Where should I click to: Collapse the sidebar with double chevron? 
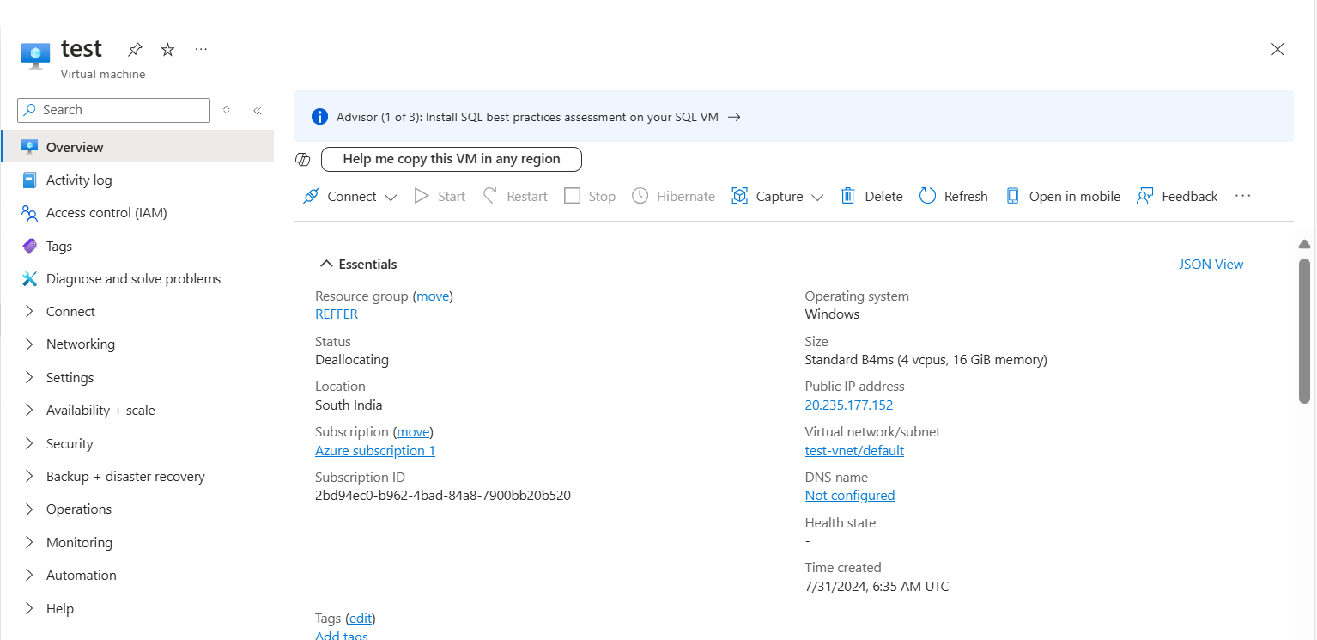[257, 110]
